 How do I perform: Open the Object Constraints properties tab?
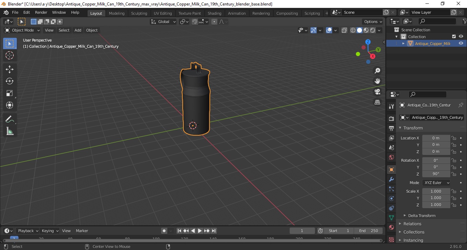[x=391, y=208]
